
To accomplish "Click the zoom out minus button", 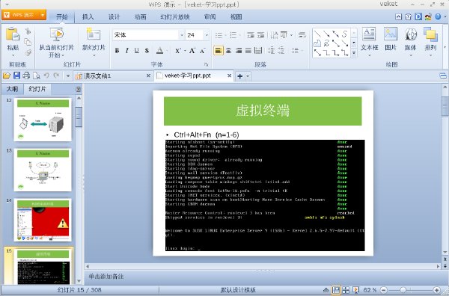I will click(x=384, y=290).
